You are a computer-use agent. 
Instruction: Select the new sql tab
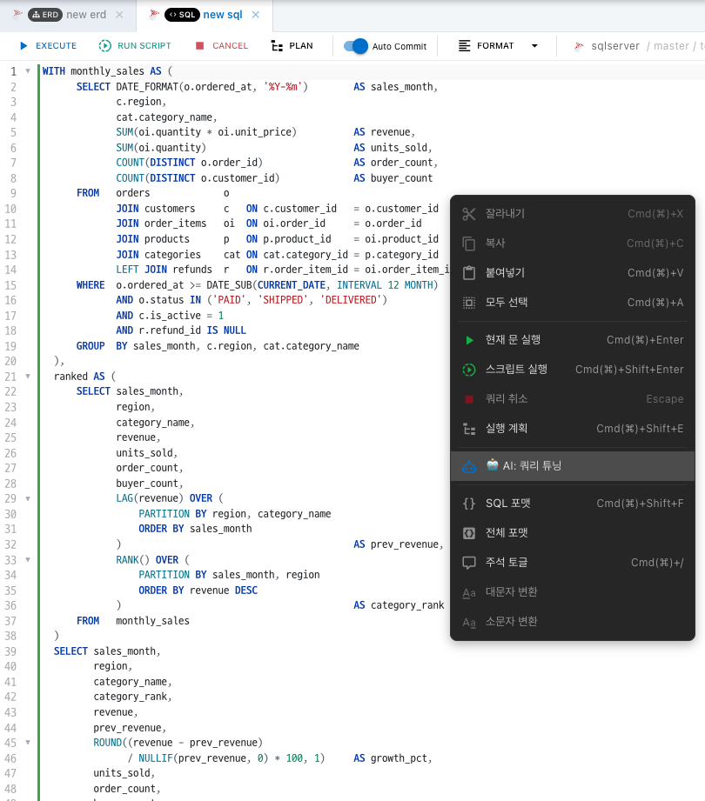coord(205,15)
